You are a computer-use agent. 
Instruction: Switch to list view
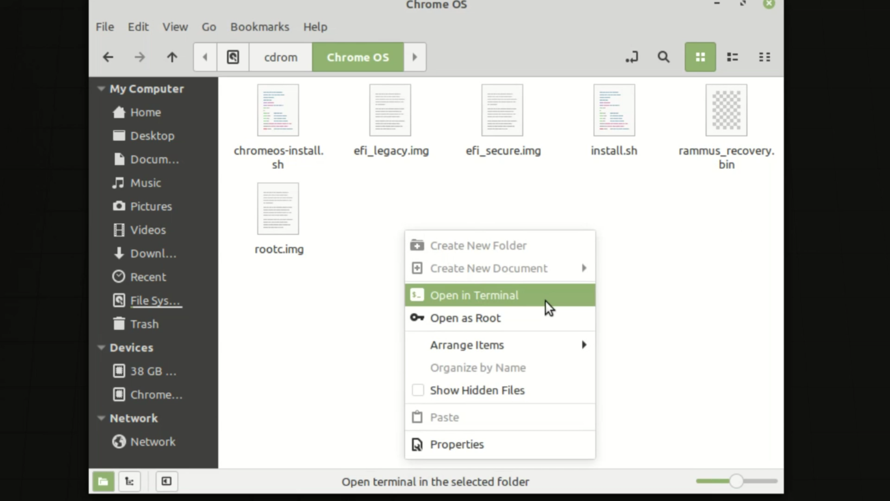click(732, 57)
